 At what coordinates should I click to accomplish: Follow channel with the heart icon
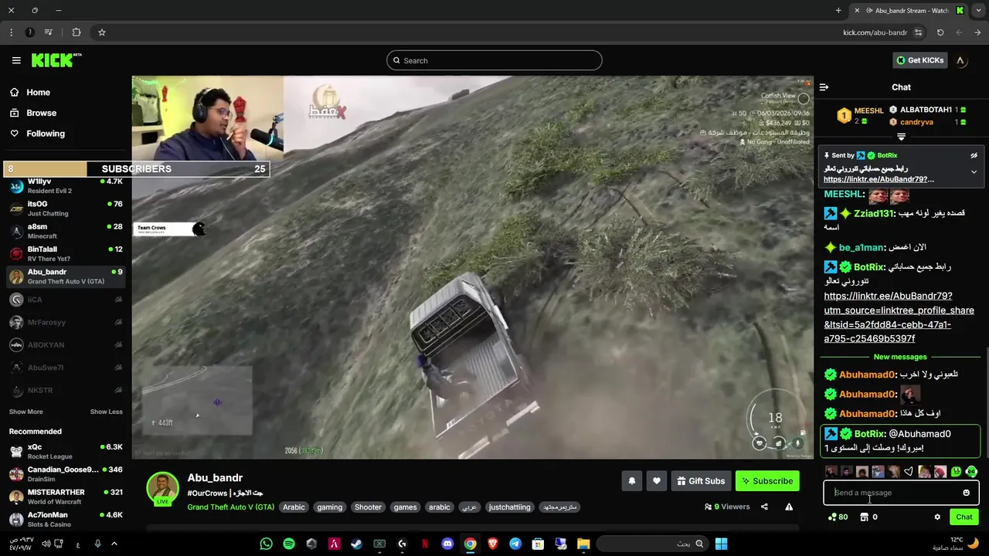click(656, 481)
